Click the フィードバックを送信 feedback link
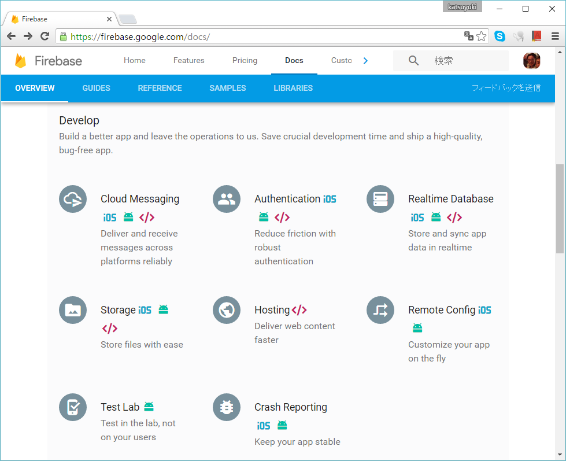Image resolution: width=566 pixels, height=461 pixels. tap(506, 88)
